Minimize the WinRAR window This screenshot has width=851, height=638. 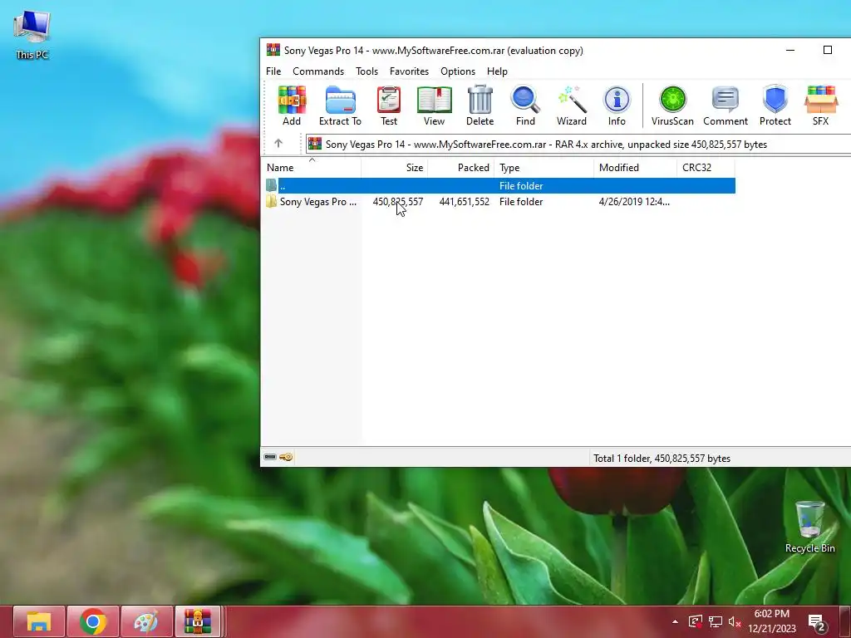pyautogui.click(x=790, y=50)
